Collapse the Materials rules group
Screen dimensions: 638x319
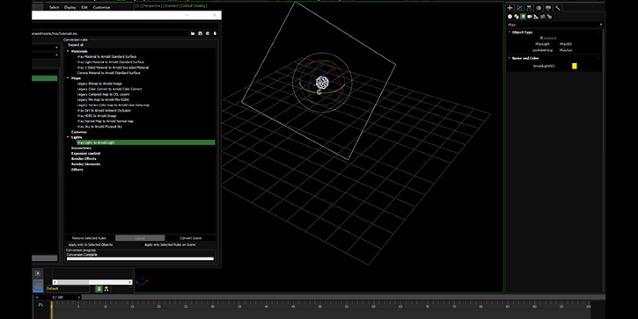[x=68, y=51]
